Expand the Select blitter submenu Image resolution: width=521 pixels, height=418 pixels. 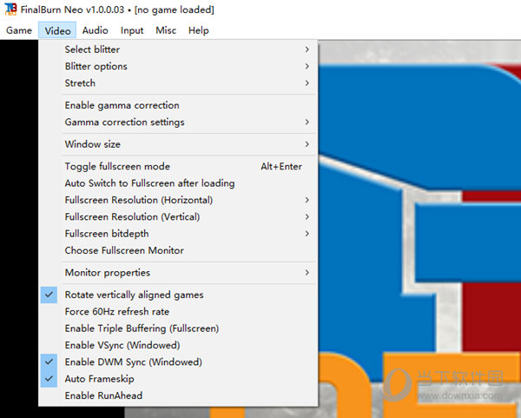(x=178, y=50)
